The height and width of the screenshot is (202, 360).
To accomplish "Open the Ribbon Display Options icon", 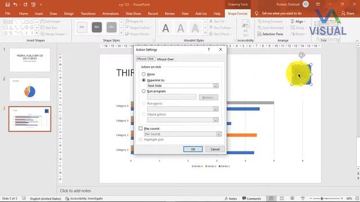I will [x=318, y=4].
